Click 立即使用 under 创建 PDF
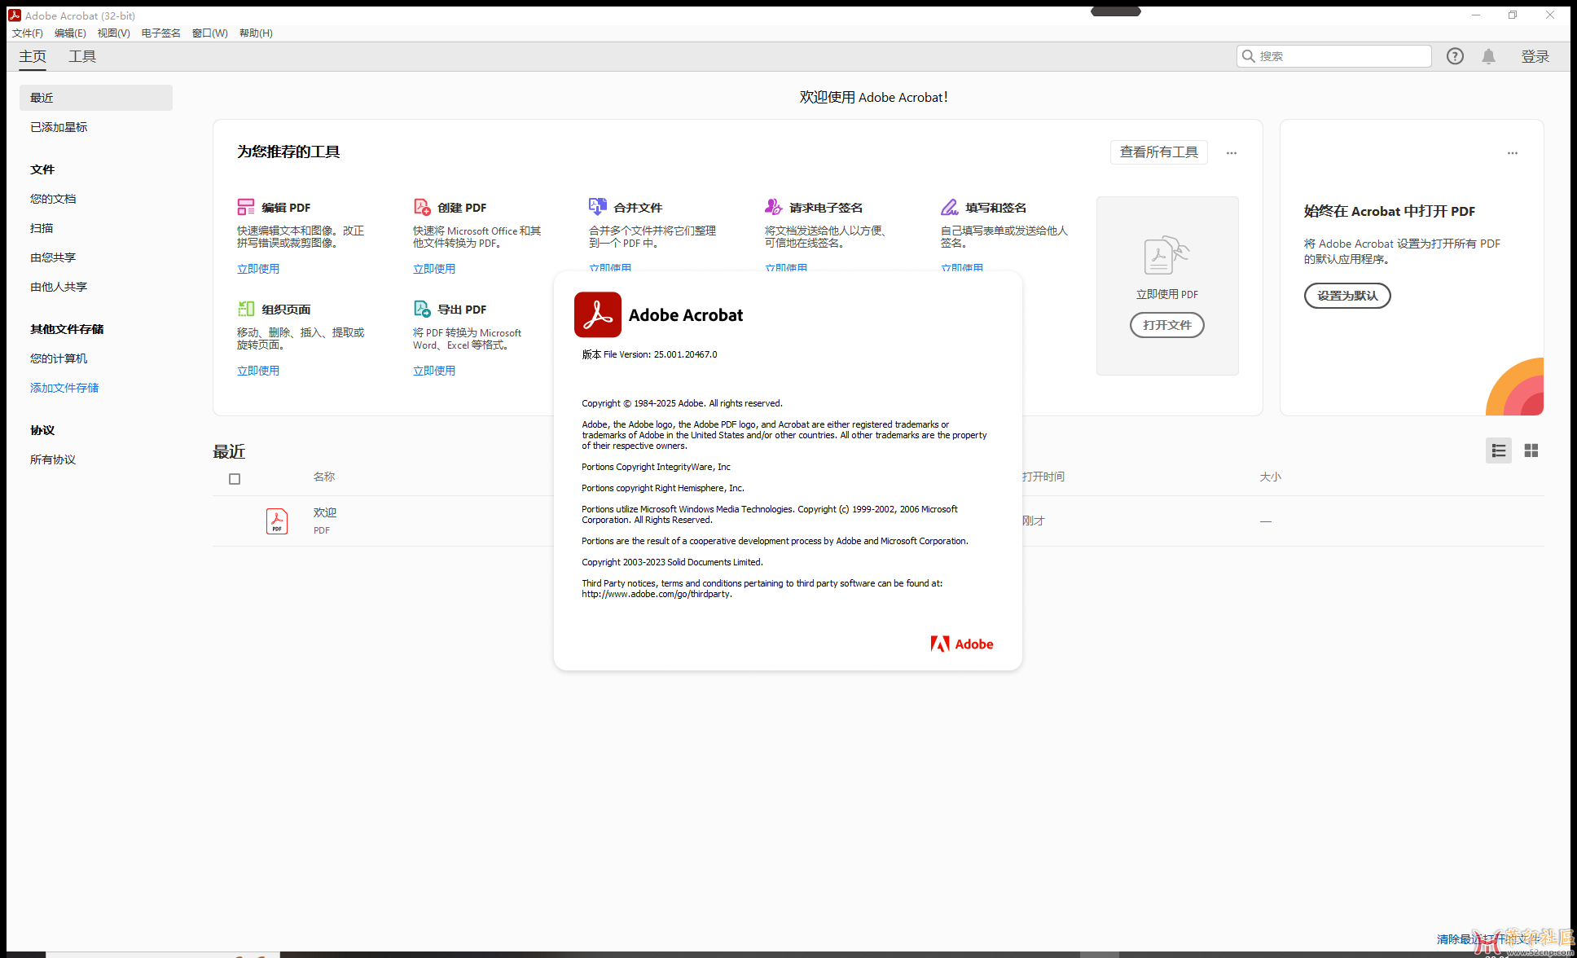The height and width of the screenshot is (958, 1577). click(434, 269)
